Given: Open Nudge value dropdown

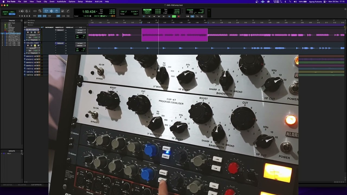Looking at the screenshot, I should tap(137, 14).
